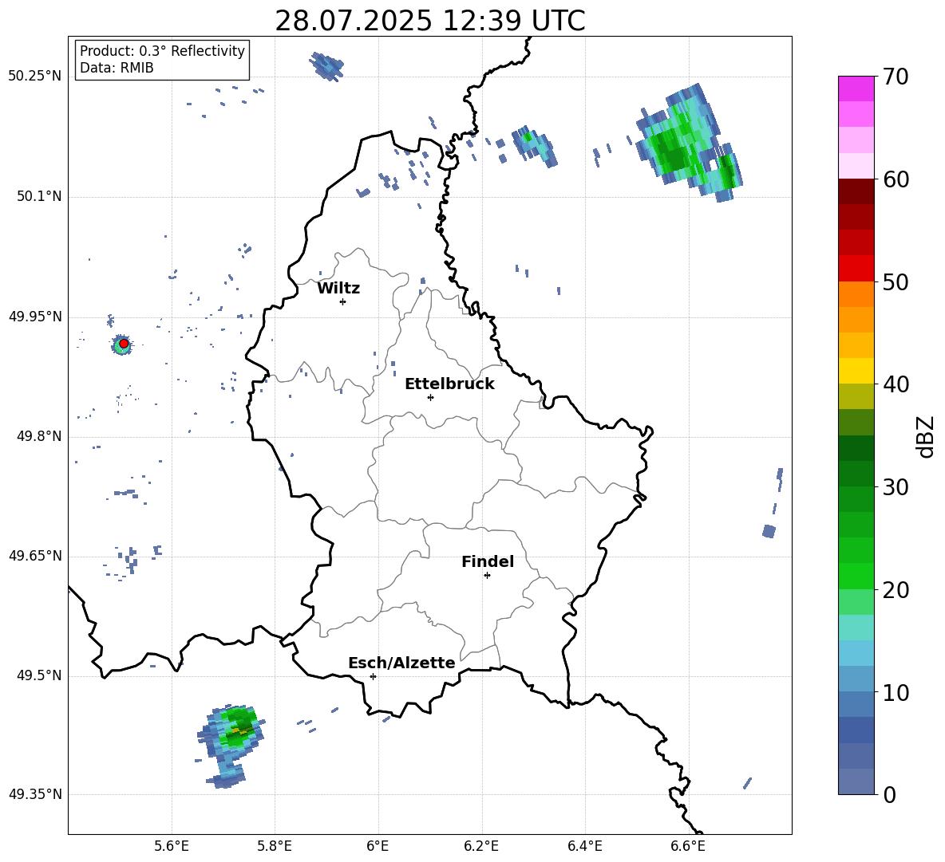Click the colorbar value 50
The width and height of the screenshot is (945, 862).
click(896, 281)
